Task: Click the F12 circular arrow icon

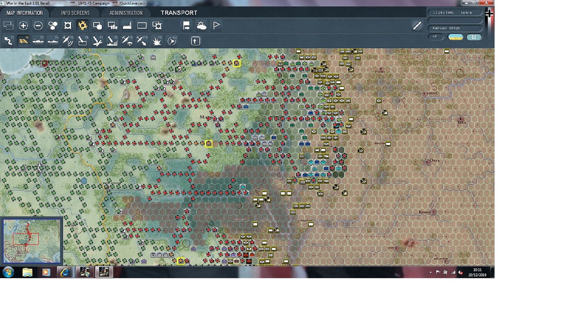Action: tap(172, 41)
